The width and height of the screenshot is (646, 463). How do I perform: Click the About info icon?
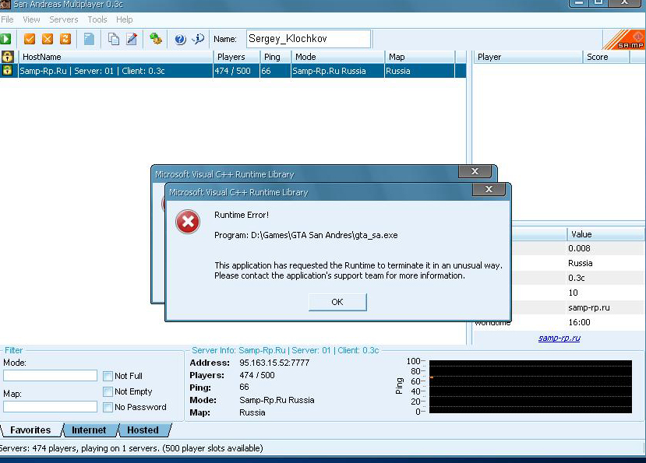click(x=198, y=39)
